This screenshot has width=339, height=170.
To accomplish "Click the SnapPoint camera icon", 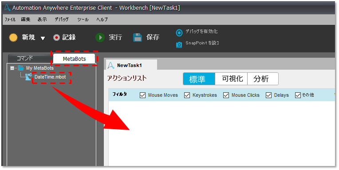I will [179, 44].
